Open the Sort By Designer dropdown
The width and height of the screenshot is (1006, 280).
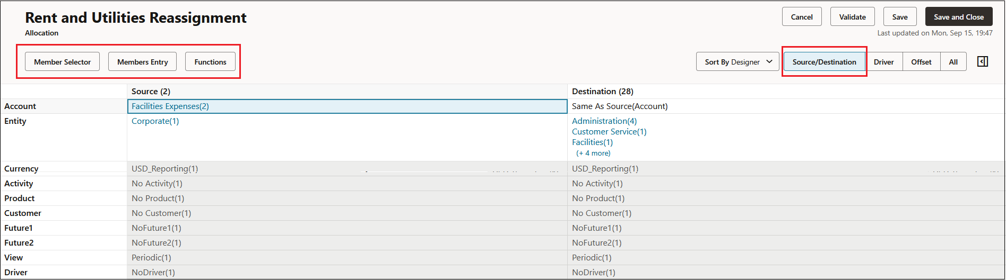tap(738, 62)
